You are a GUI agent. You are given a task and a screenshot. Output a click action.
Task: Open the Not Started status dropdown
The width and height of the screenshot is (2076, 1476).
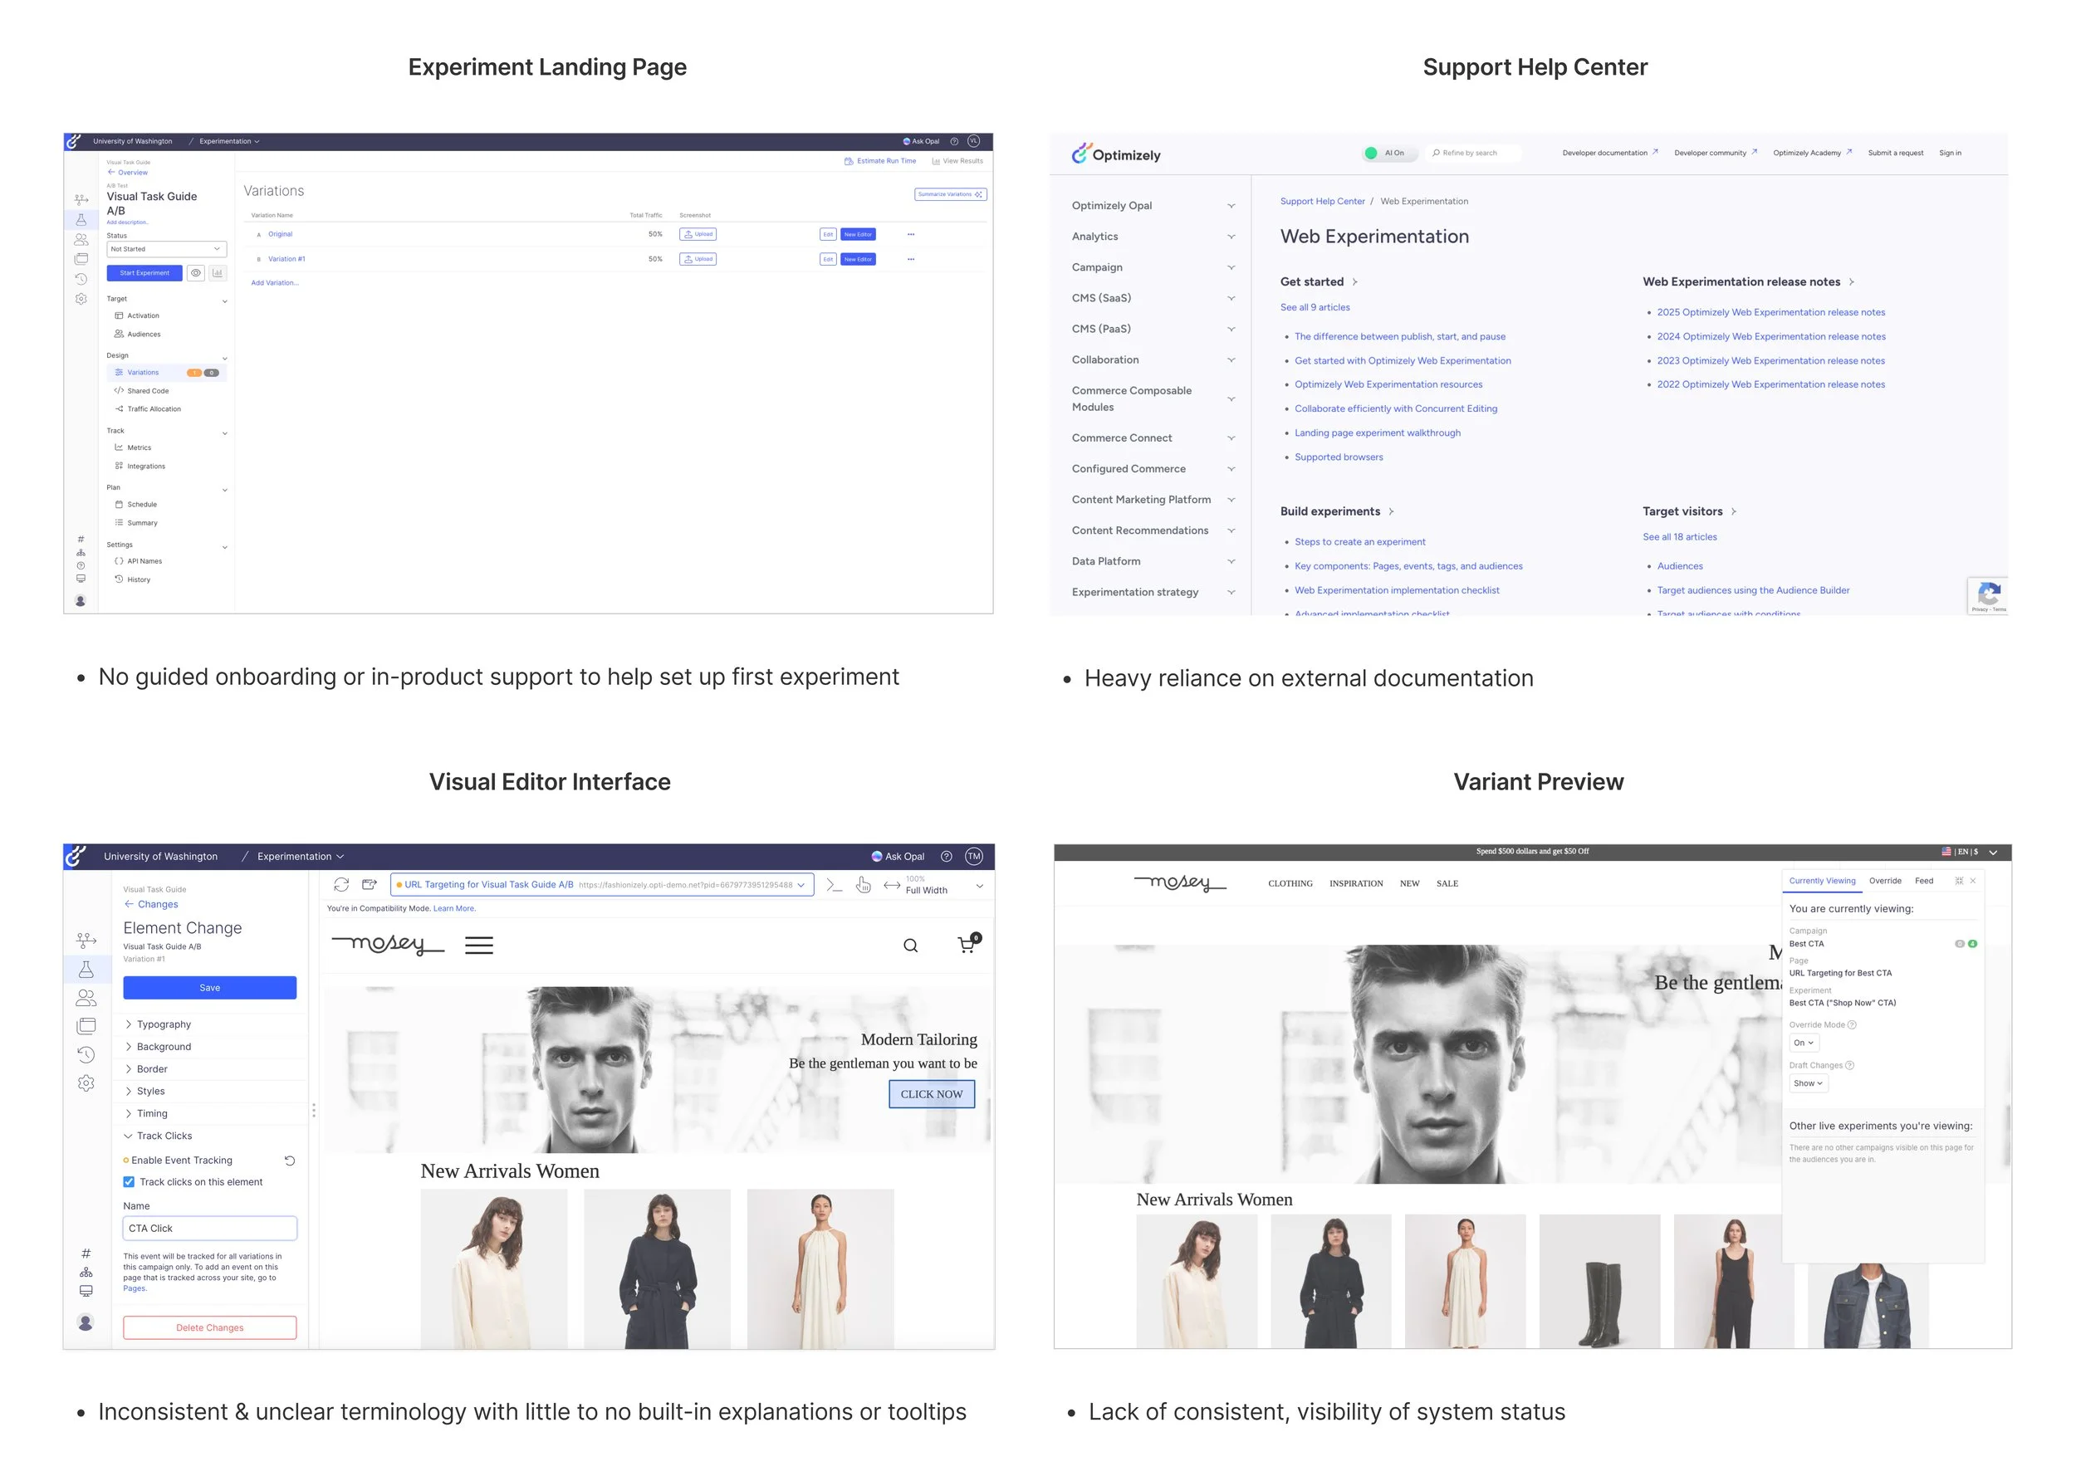coord(165,249)
